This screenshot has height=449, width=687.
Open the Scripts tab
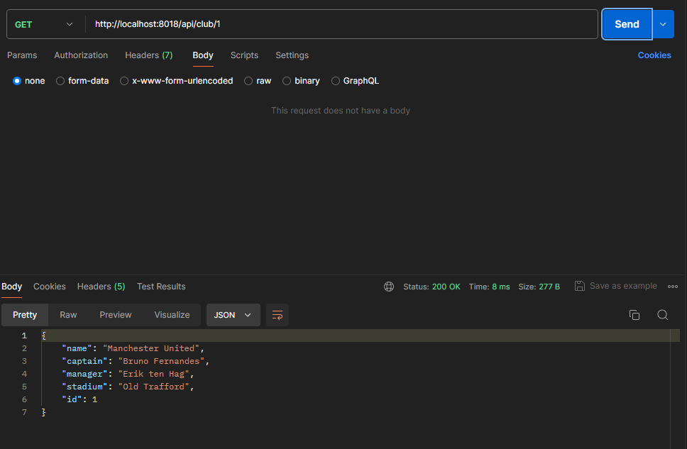[244, 55]
